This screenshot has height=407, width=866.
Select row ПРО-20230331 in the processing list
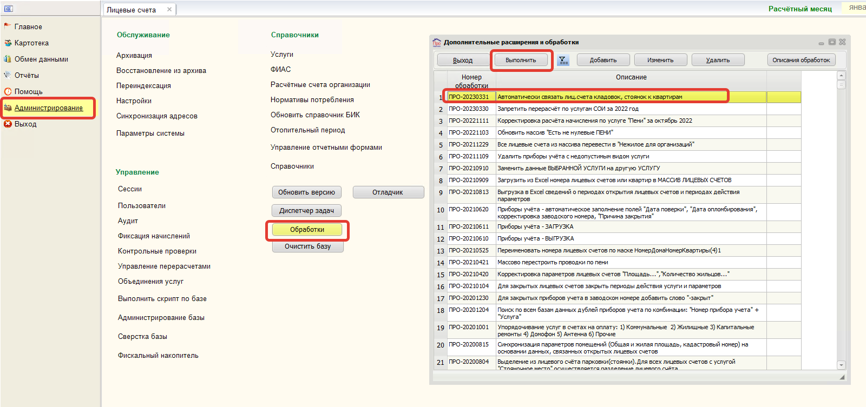pos(618,97)
